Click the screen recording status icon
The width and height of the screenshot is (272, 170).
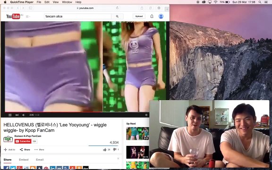[x=198, y=2]
